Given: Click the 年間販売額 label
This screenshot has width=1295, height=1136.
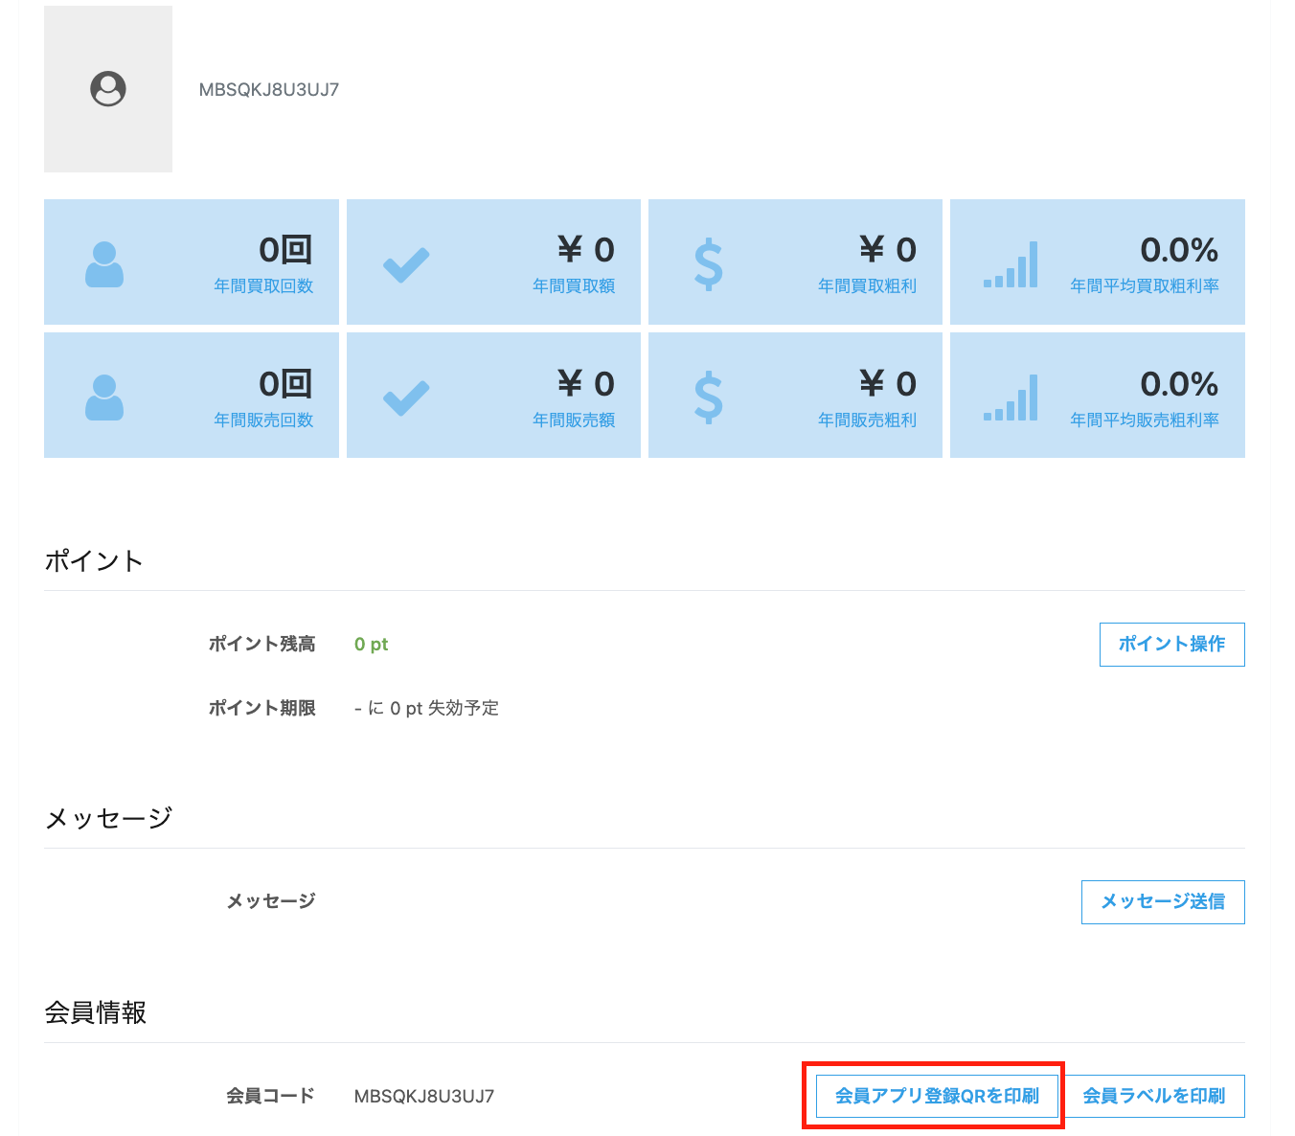Looking at the screenshot, I should click(574, 420).
